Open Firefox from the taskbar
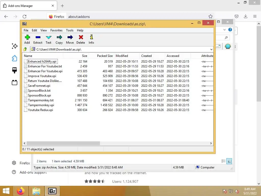This screenshot has width=261, height=196. tap(21, 191)
